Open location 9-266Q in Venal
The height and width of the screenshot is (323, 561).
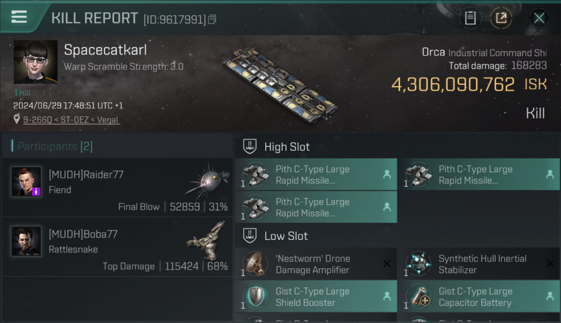tap(71, 120)
